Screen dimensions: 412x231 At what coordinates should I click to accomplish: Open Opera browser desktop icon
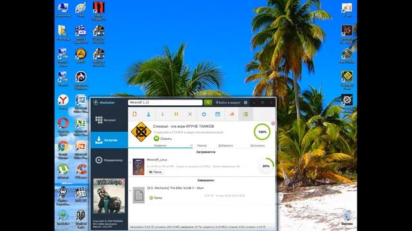(63, 126)
